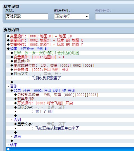Select the line 变量操作: [0001:地图ID] = 1
Image resolution: width=134 pixels, height=151 pixels.
coord(70,57)
